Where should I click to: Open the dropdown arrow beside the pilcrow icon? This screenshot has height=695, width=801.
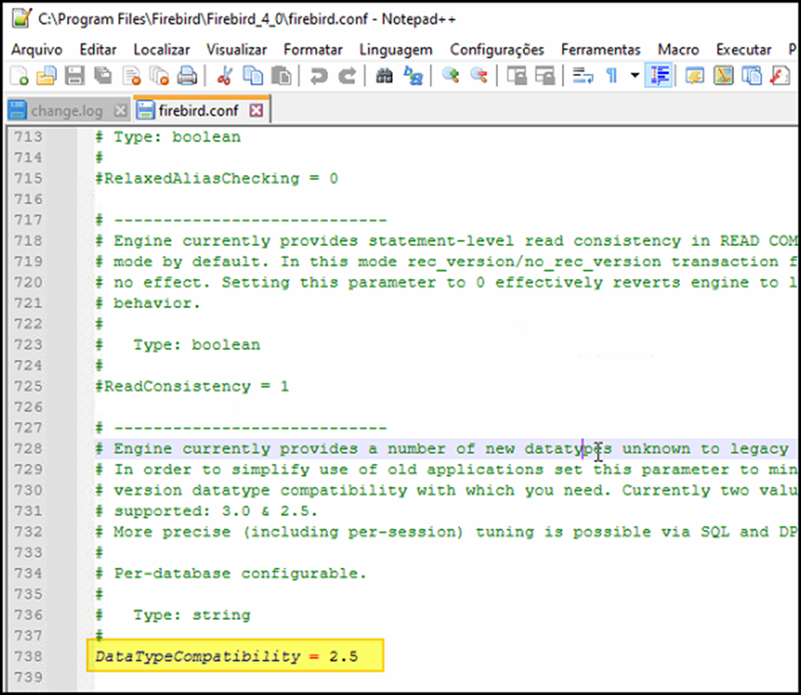(634, 76)
